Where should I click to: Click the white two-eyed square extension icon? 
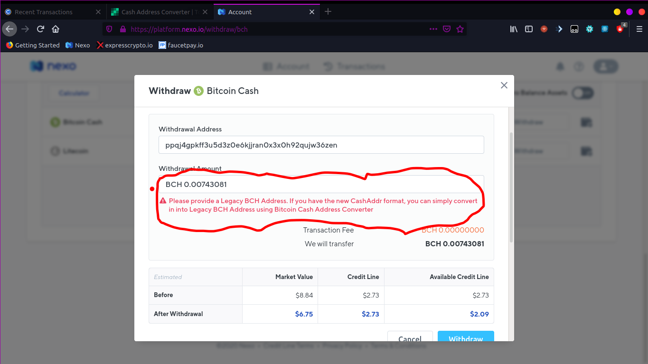(574, 29)
